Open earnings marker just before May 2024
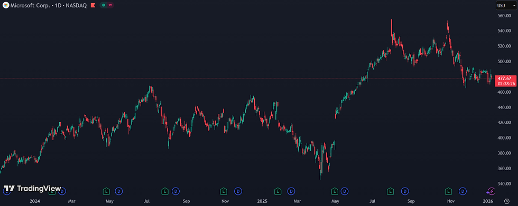Image resolution: width=518 pixels, height=206 pixels. [106, 191]
